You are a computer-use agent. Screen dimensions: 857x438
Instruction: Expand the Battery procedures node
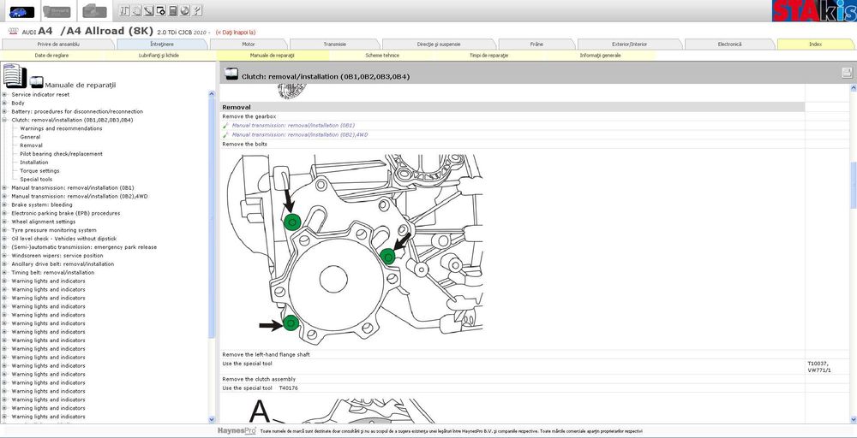coord(4,111)
